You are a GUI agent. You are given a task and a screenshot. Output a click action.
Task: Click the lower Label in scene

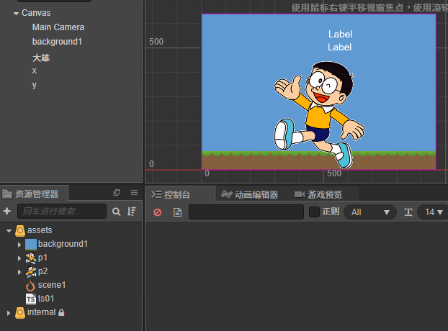(339, 47)
